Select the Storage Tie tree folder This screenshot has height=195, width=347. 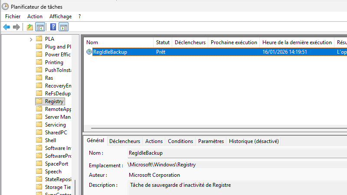tap(58, 187)
